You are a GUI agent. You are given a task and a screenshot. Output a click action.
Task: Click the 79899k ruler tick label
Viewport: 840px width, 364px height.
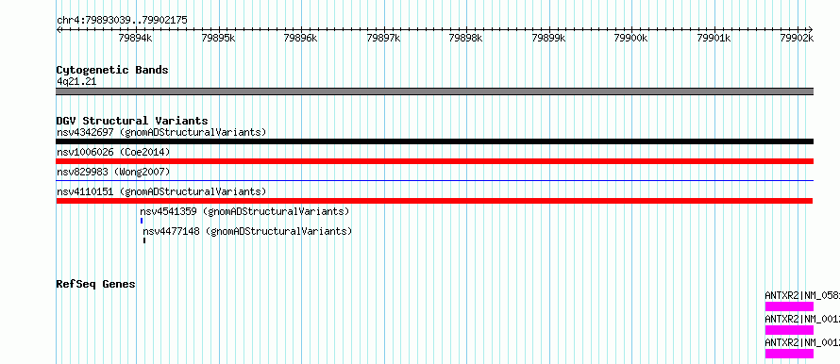[x=549, y=38]
